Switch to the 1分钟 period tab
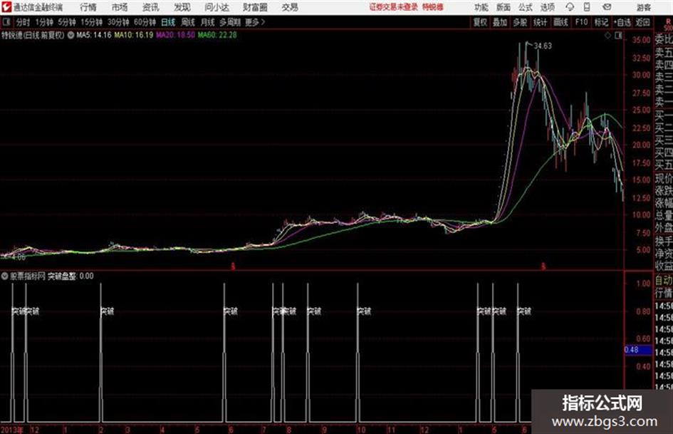 [x=44, y=22]
